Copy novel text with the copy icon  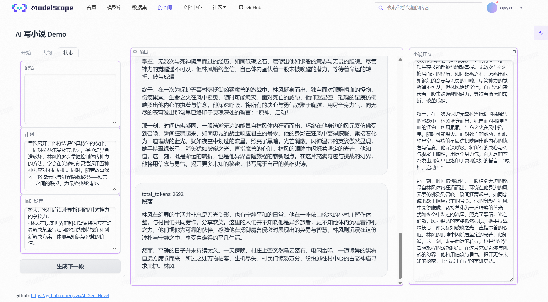(514, 52)
